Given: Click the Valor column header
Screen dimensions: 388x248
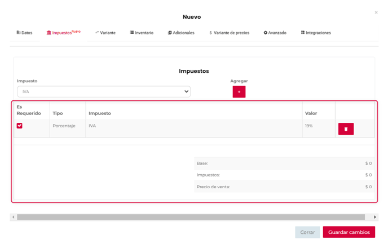Looking at the screenshot, I should (x=311, y=113).
